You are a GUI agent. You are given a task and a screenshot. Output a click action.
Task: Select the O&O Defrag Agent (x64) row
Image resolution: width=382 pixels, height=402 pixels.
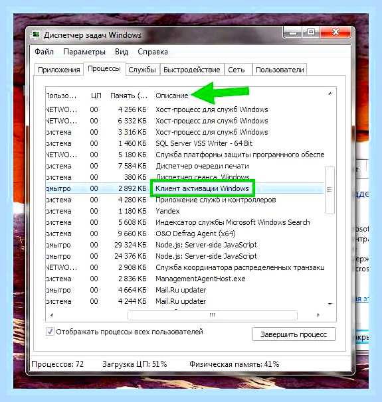tap(185, 234)
